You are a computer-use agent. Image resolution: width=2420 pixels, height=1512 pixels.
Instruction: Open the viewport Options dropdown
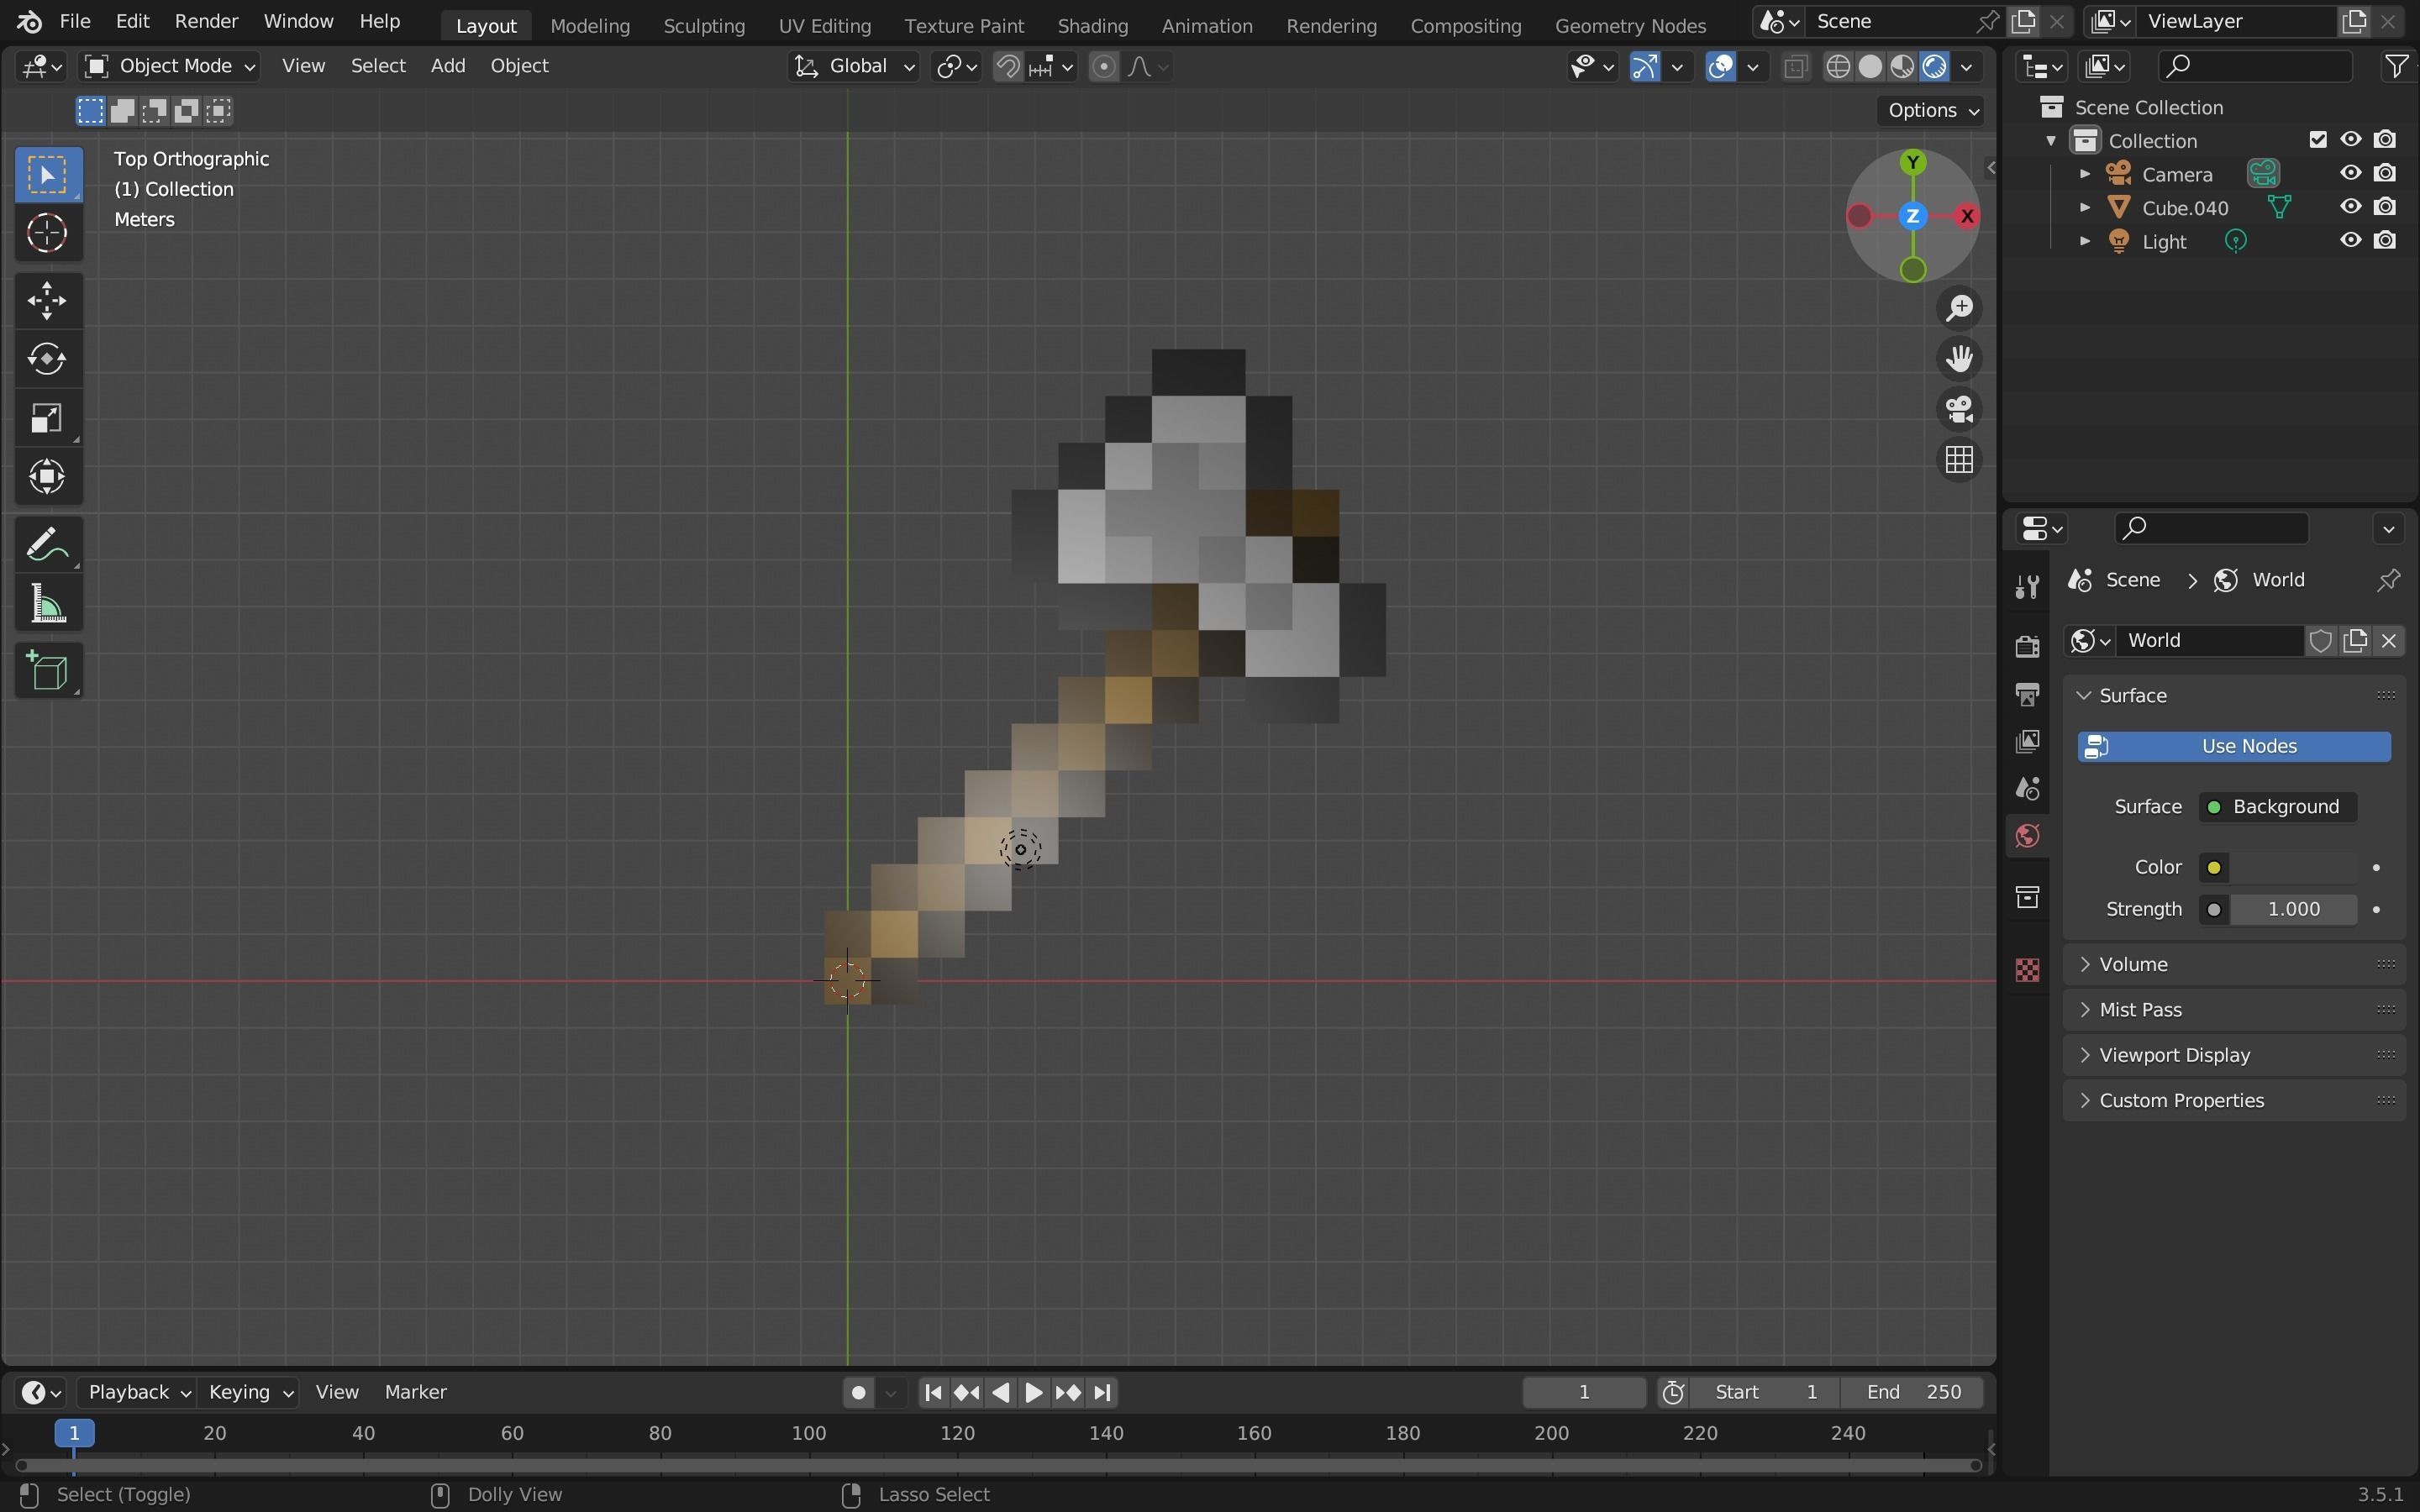tap(1932, 110)
